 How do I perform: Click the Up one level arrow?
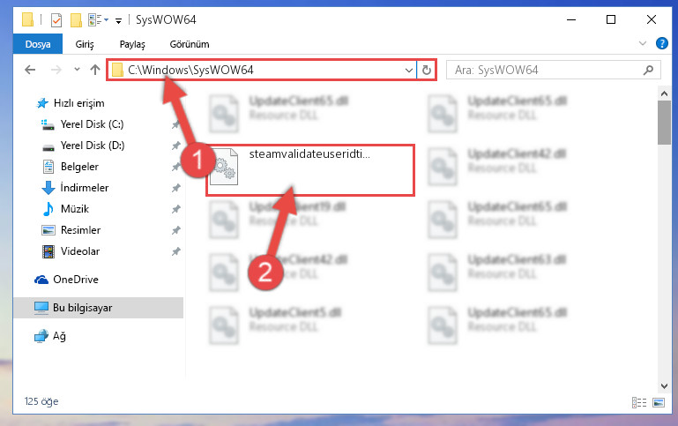pyautogui.click(x=95, y=70)
